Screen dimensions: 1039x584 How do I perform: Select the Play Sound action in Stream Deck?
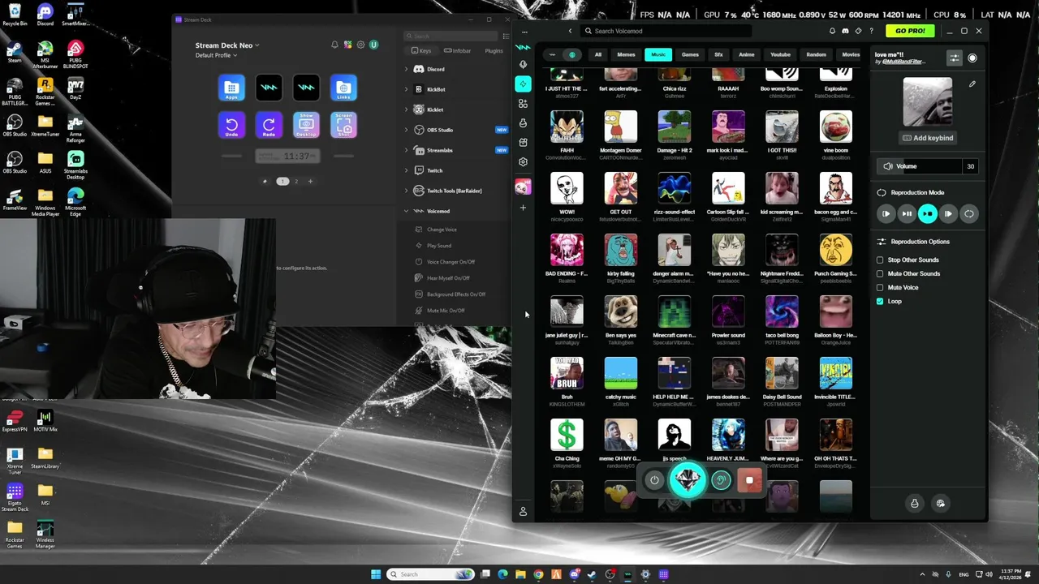coord(439,246)
